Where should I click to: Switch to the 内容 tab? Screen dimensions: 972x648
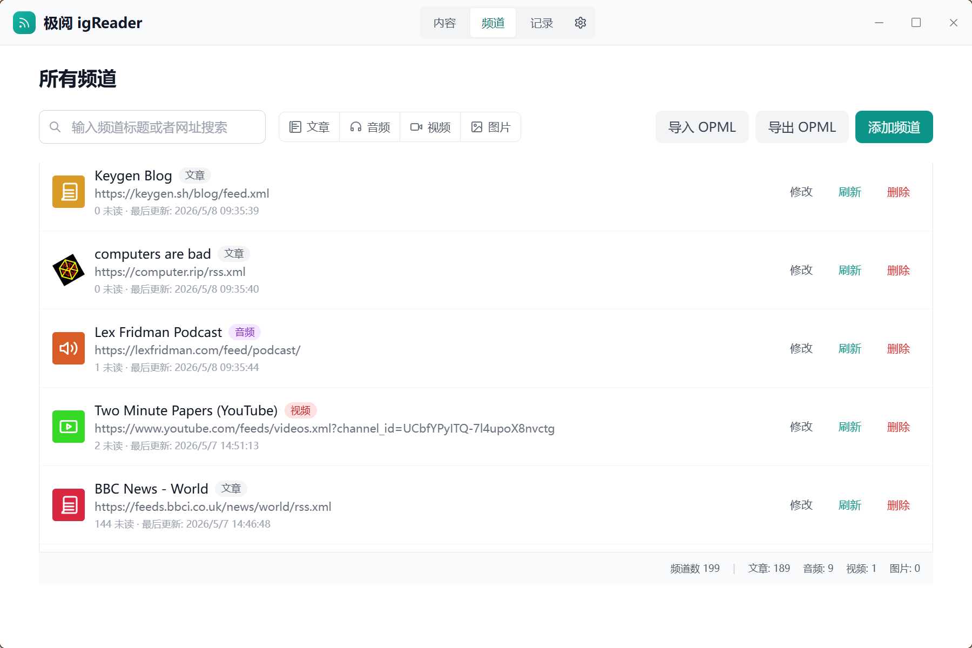pyautogui.click(x=444, y=23)
